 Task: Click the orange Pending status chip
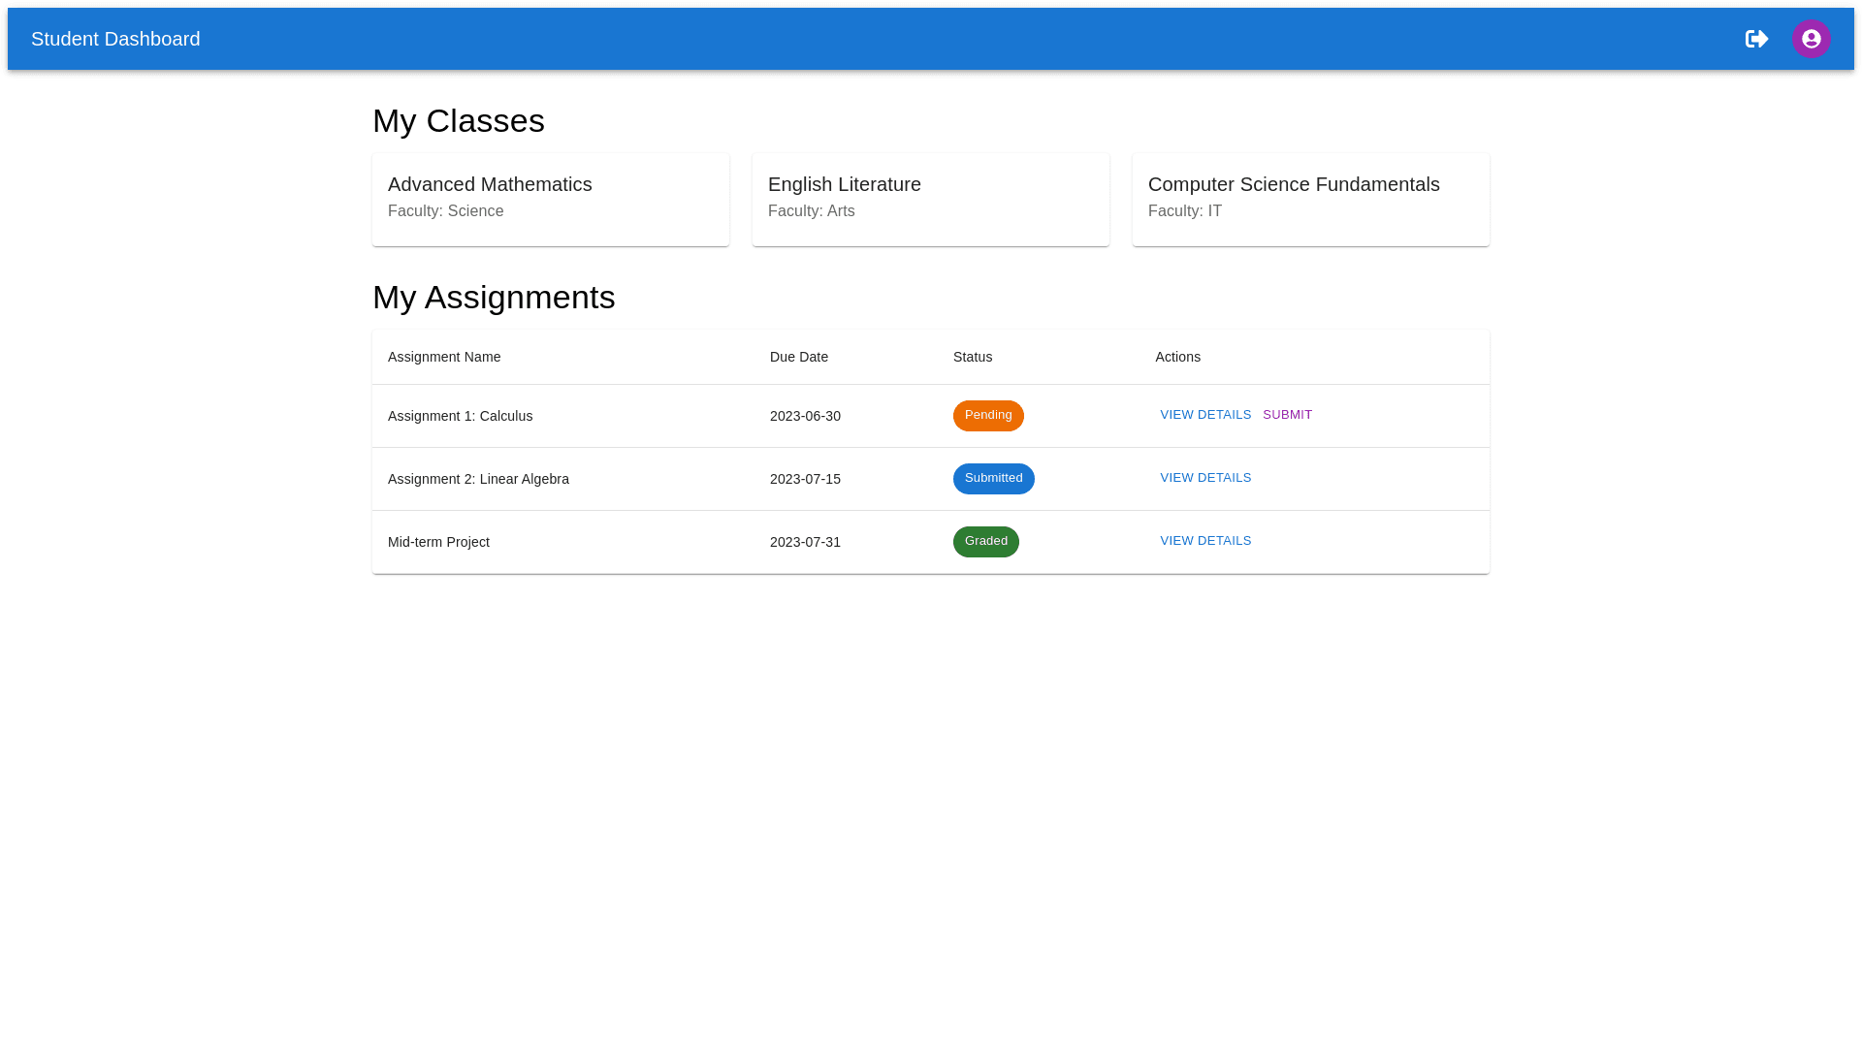987,416
